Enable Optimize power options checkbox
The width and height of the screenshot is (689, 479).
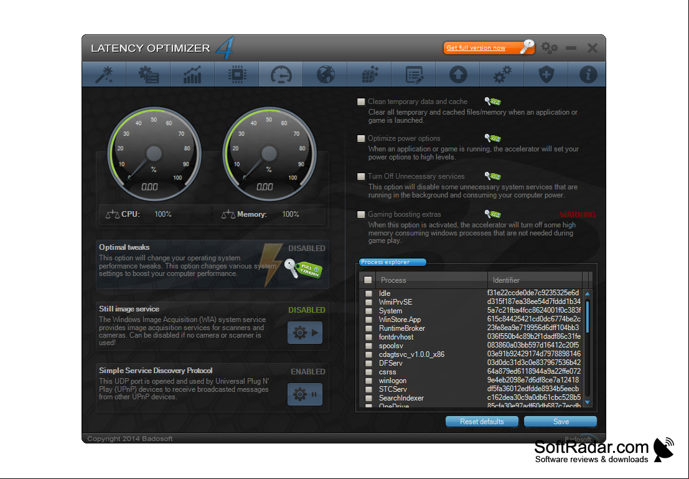pyautogui.click(x=361, y=138)
